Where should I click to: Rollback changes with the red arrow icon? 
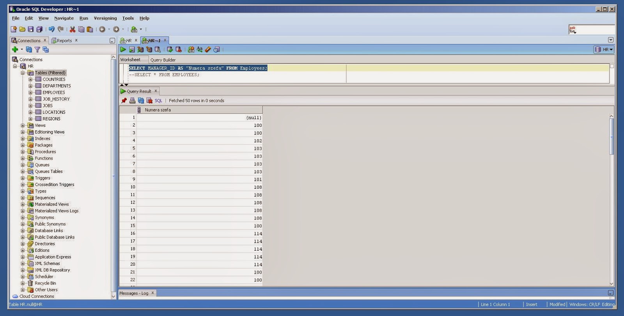[178, 49]
